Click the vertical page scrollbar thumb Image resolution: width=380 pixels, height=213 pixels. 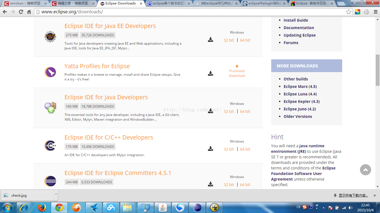click(377, 70)
